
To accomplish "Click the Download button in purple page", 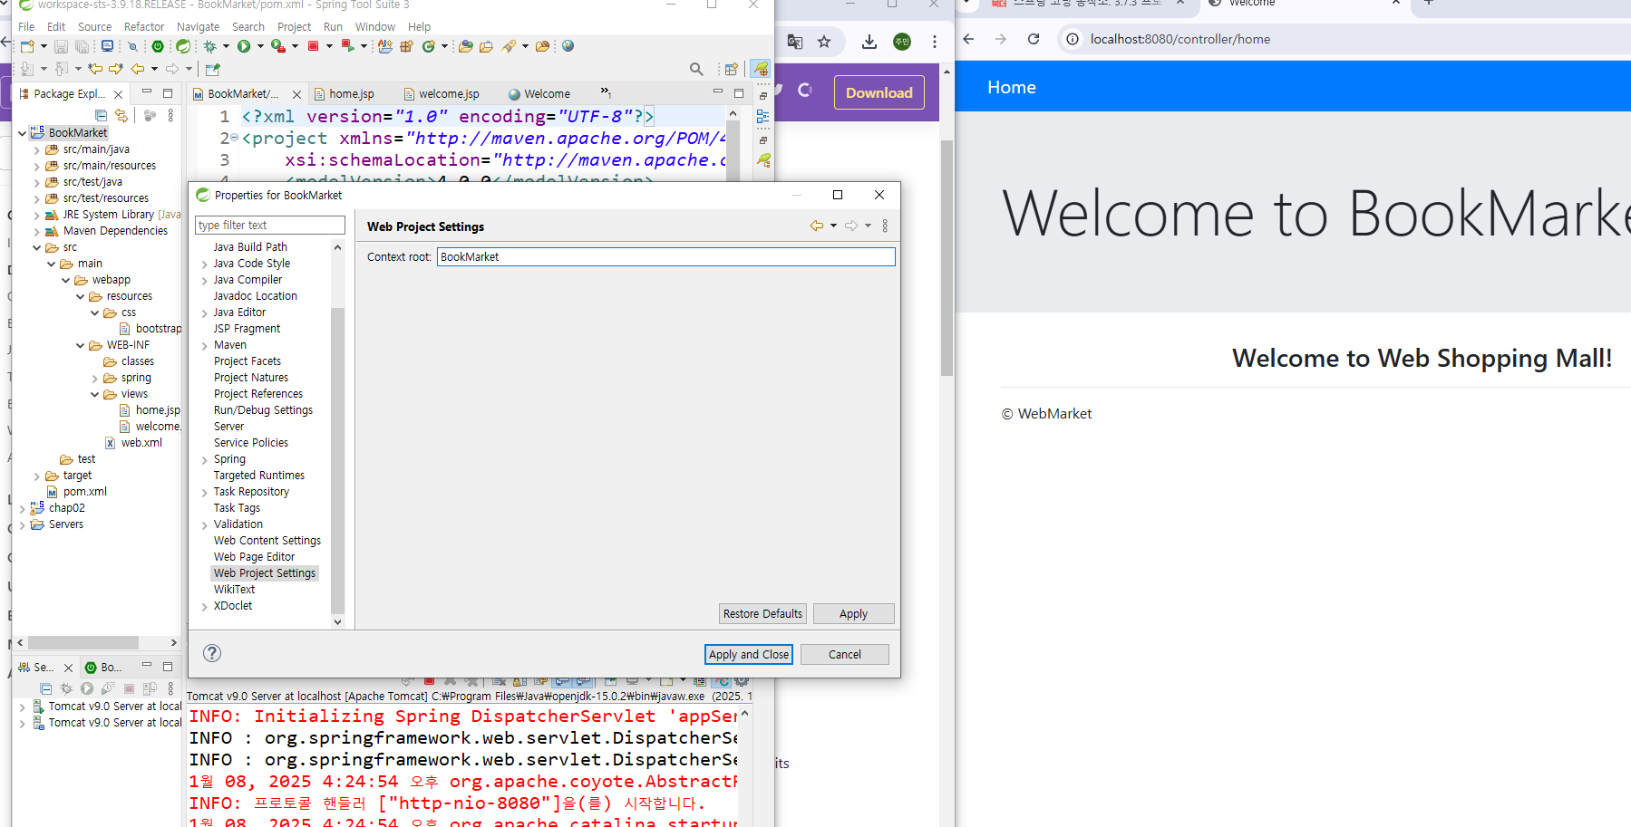I will pos(879,92).
